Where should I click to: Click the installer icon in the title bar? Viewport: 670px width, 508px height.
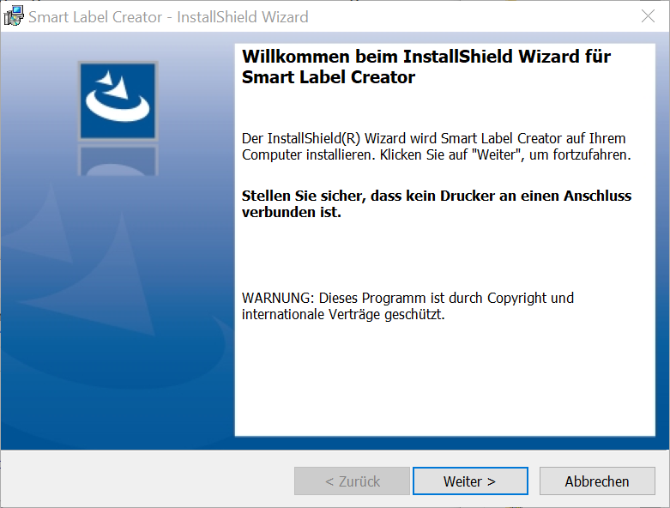point(14,16)
